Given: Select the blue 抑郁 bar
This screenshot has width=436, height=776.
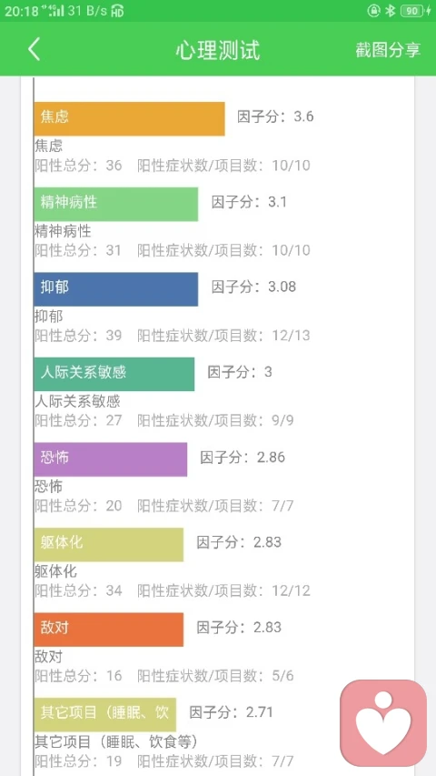Looking at the screenshot, I should 115,289.
